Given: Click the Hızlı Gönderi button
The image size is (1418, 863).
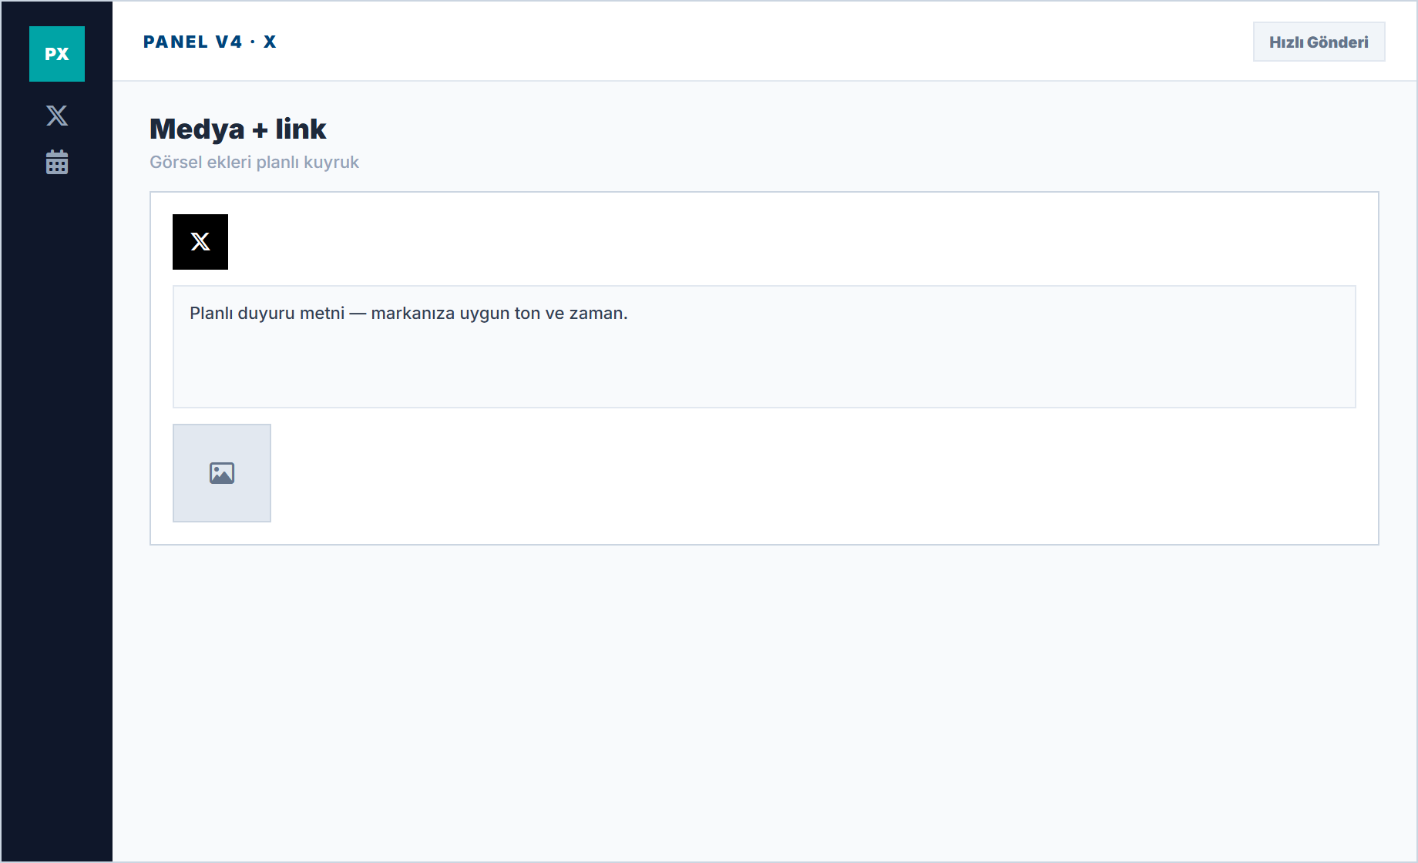Looking at the screenshot, I should tap(1319, 42).
